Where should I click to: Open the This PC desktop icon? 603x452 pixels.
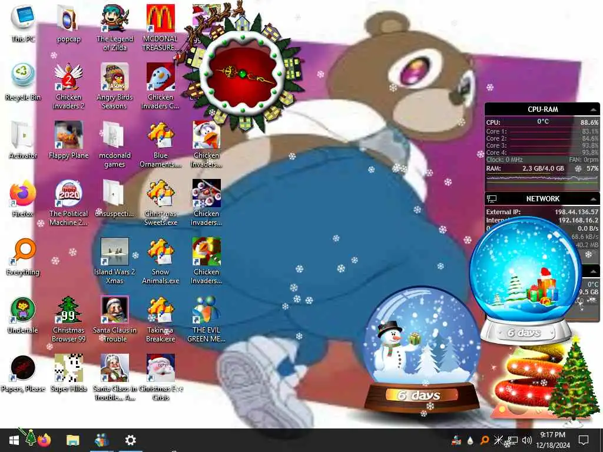23,24
